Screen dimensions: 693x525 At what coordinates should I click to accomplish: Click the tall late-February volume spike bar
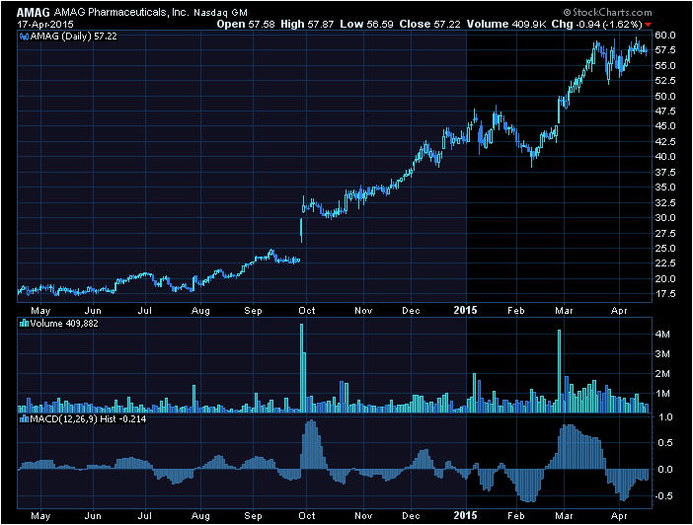559,371
